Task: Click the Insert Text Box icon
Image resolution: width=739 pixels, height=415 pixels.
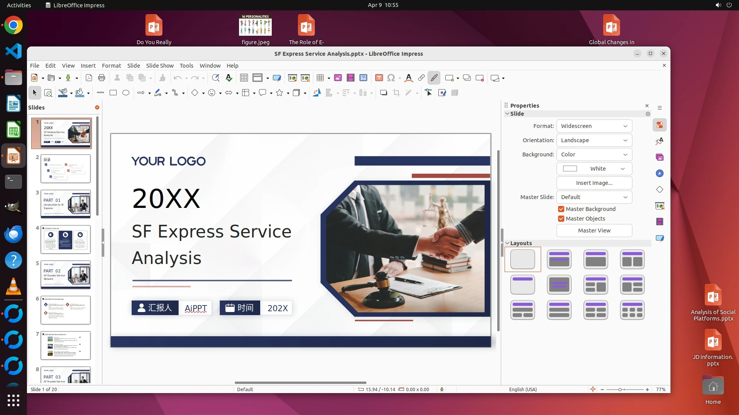Action: click(x=379, y=78)
